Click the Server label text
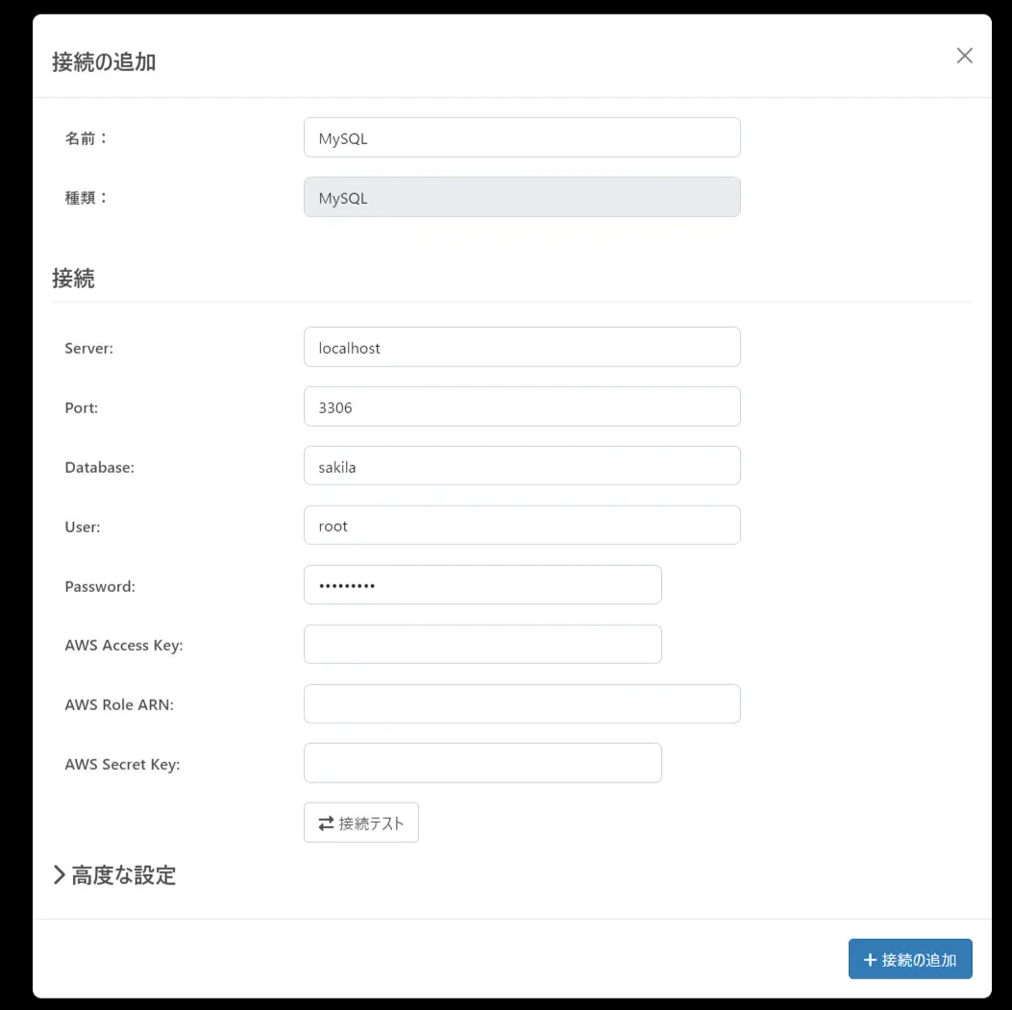The image size is (1012, 1010). pos(89,348)
